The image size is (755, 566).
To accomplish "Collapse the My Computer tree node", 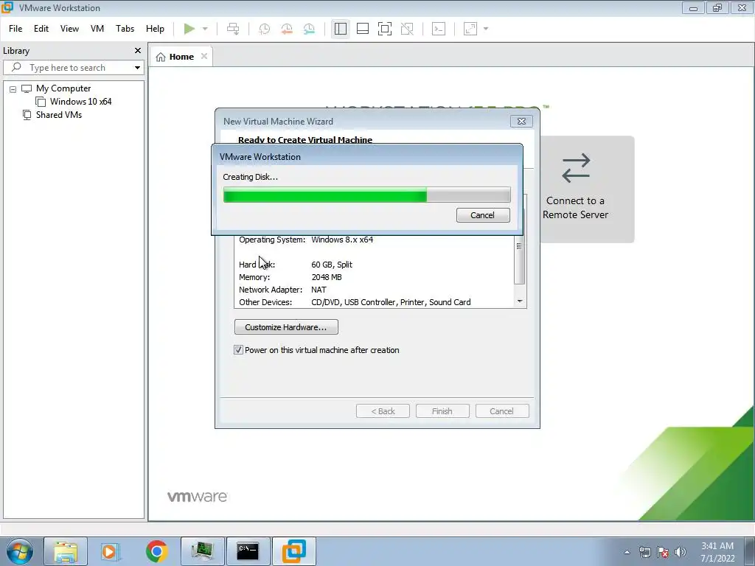I will 13,89.
